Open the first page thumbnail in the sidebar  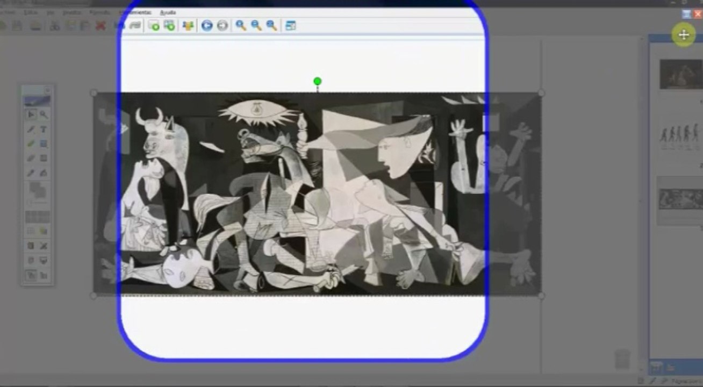680,74
